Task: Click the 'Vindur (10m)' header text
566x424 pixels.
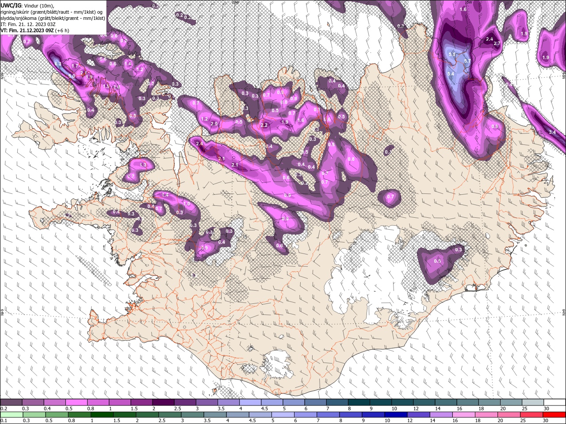Action: click(38, 5)
